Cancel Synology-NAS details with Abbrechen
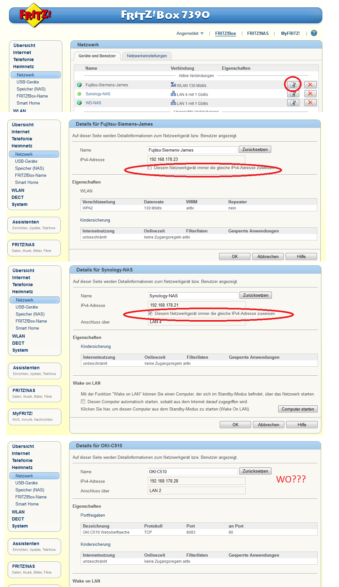Viewport: 339px width, 587px height. (269, 425)
